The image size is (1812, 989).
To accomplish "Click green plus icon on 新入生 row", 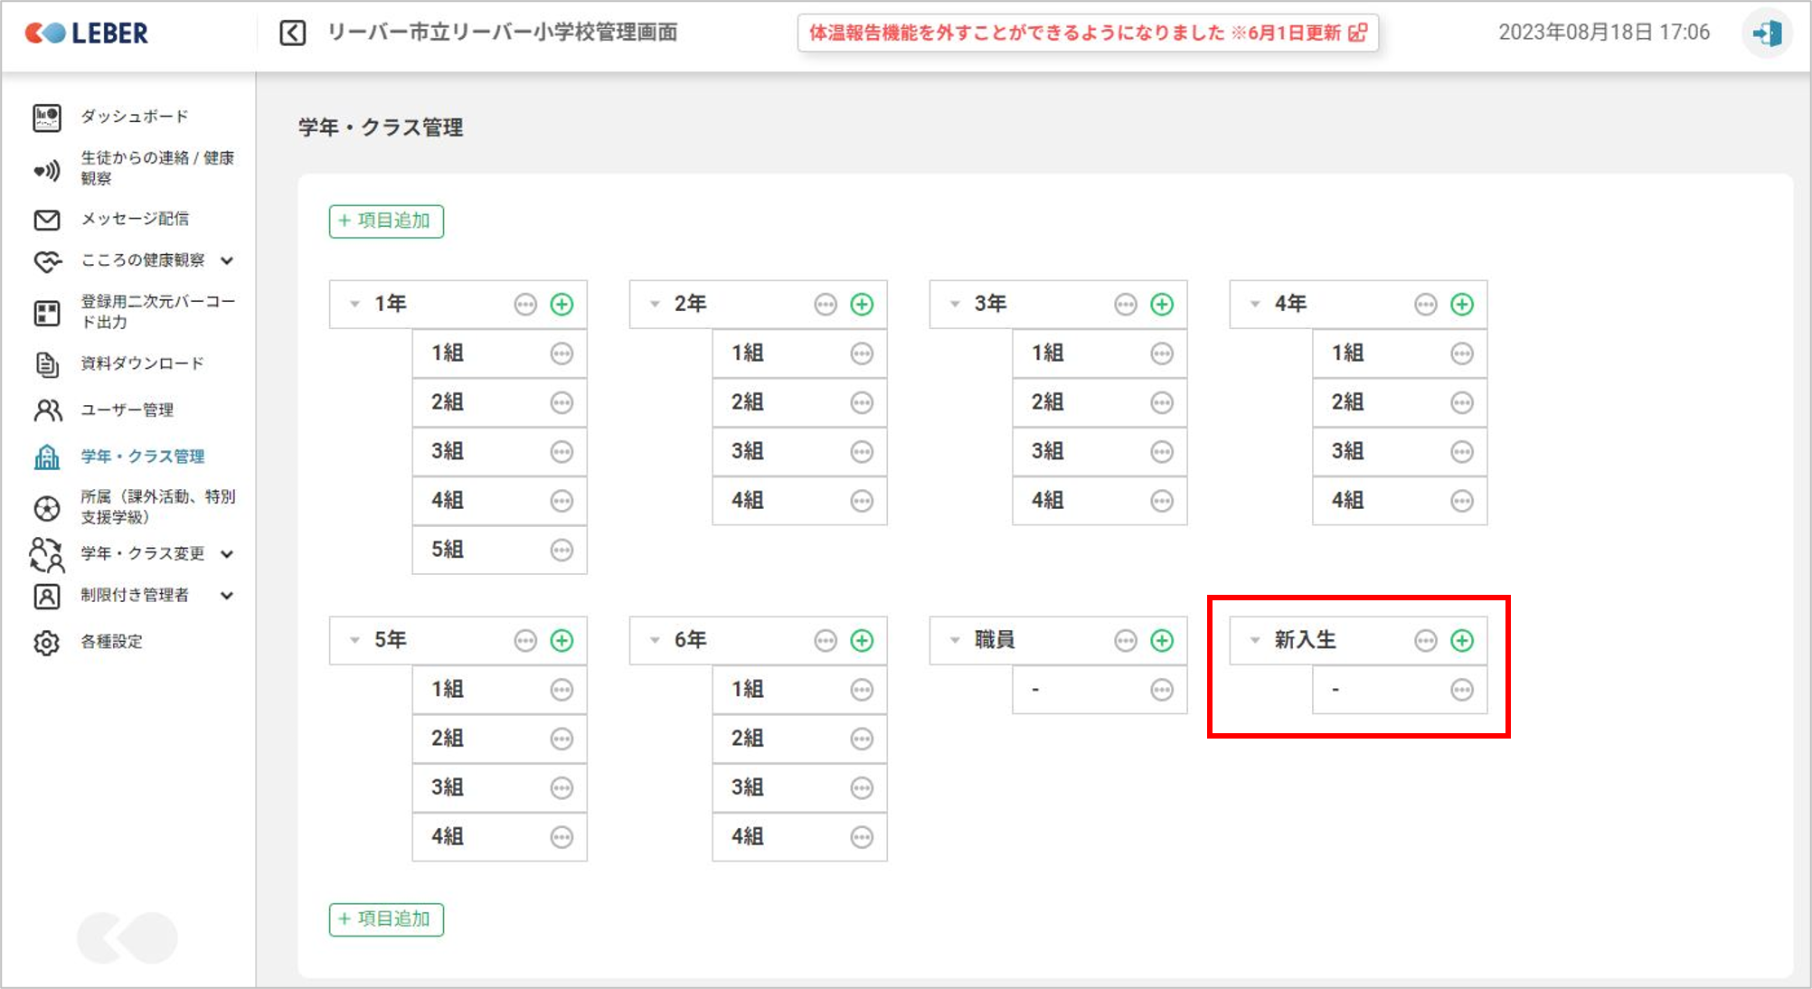I will coord(1461,641).
